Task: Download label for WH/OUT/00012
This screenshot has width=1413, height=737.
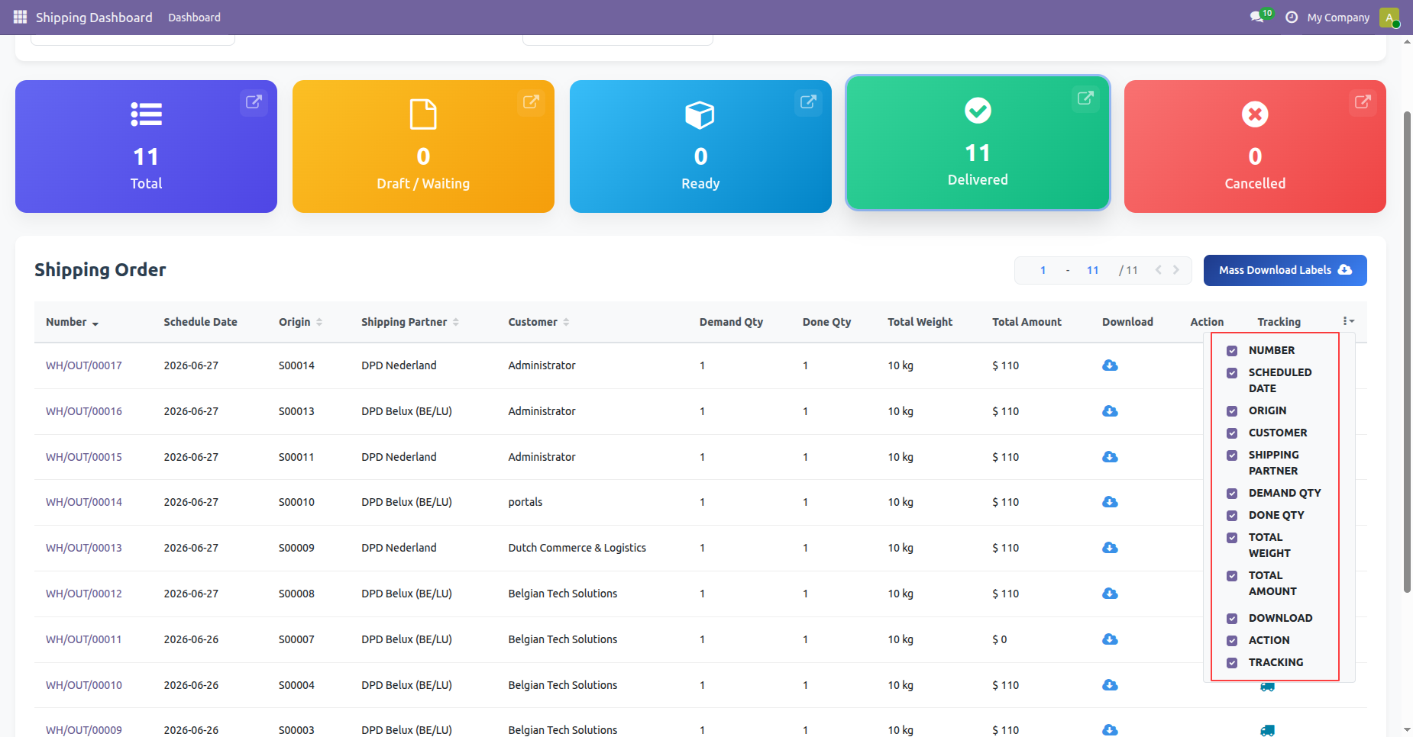Action: coord(1111,594)
